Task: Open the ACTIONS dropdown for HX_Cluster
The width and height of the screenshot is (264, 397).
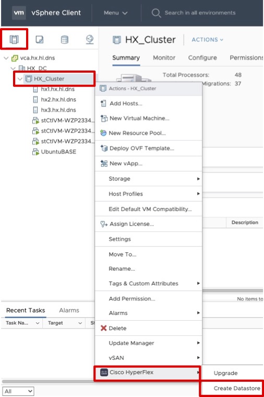Action: click(207, 40)
